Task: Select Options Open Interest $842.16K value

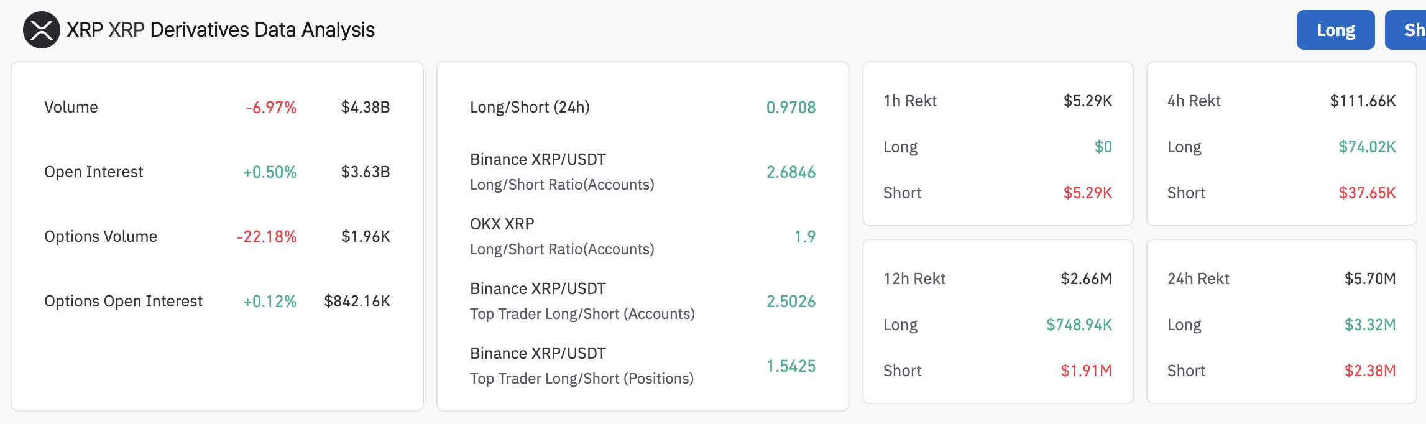Action: pos(357,302)
